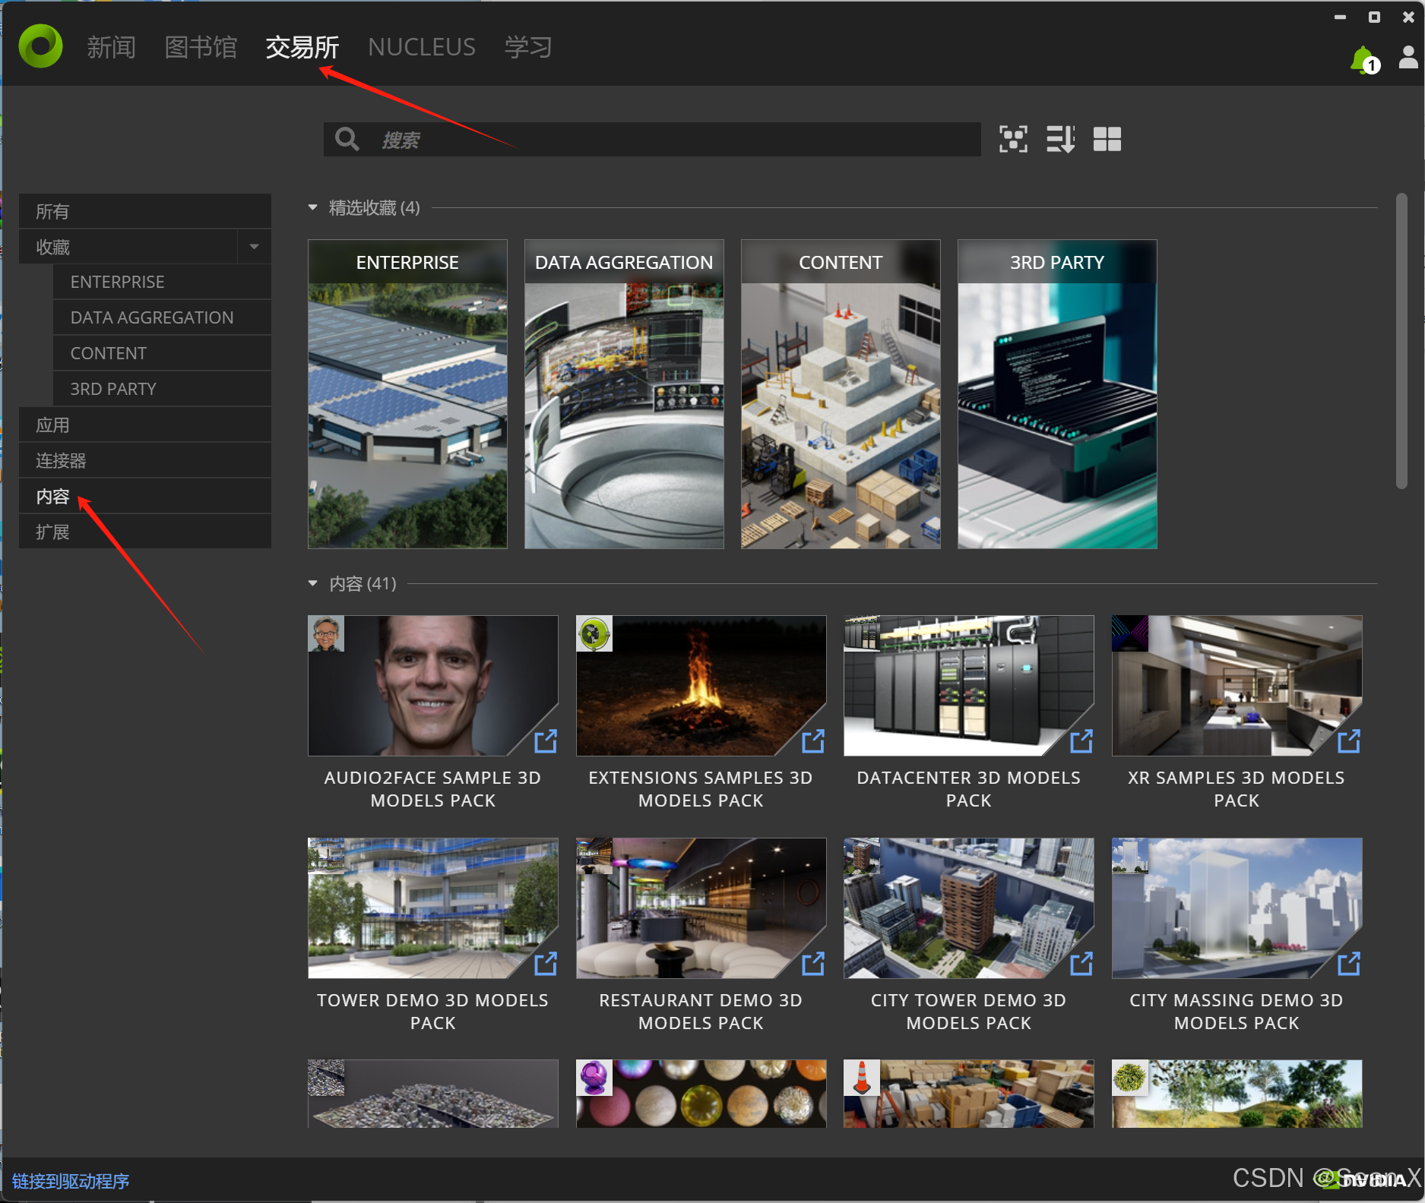Select 收藏 category in sidebar
Image resolution: width=1425 pixels, height=1203 pixels.
point(128,247)
